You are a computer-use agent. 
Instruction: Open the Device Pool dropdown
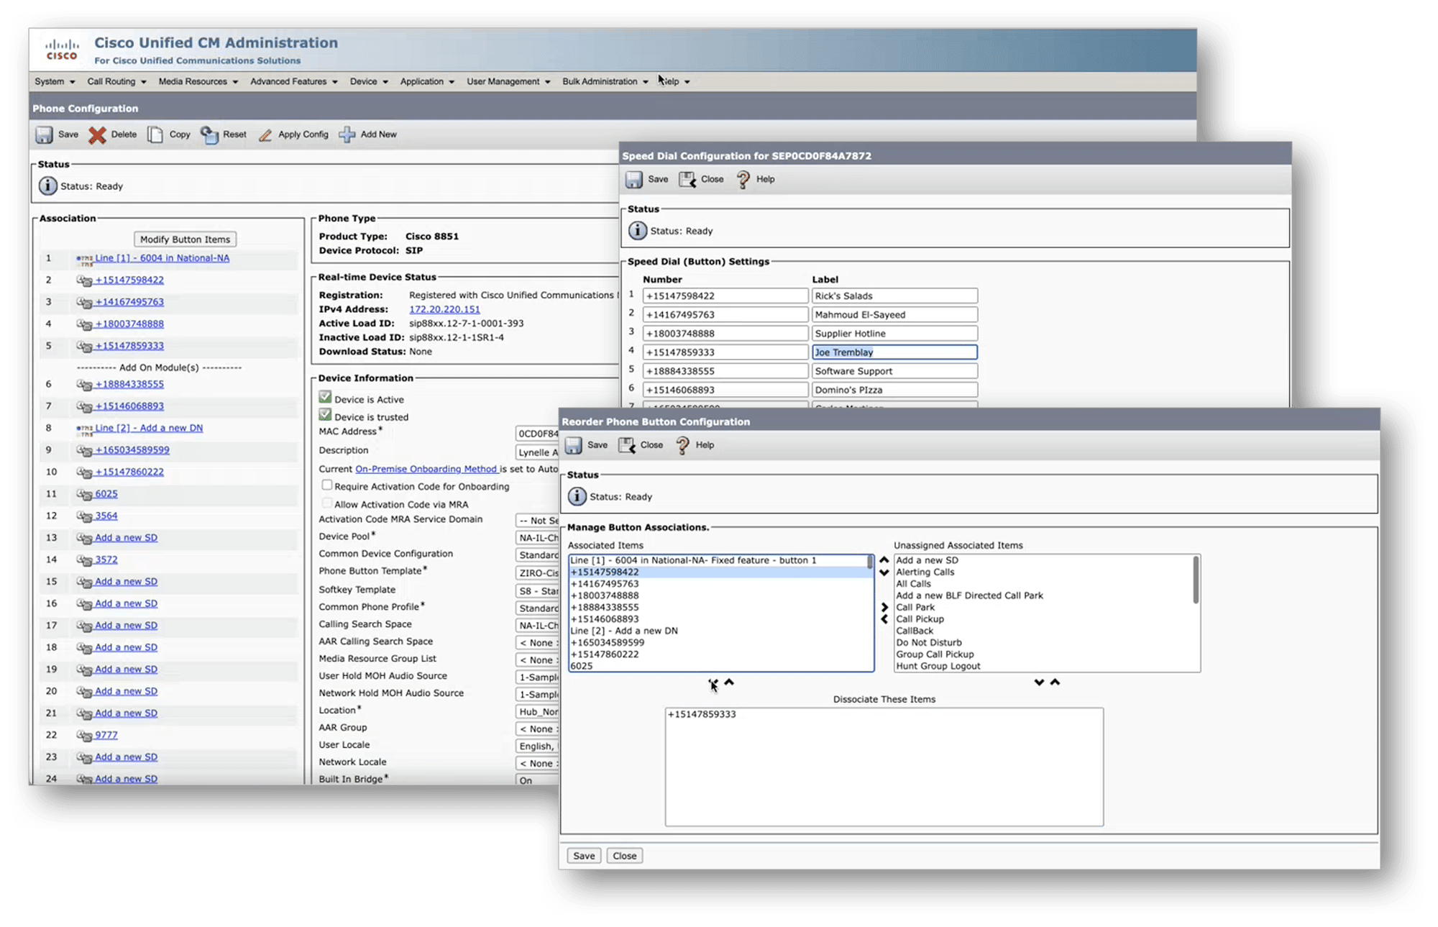click(x=537, y=537)
